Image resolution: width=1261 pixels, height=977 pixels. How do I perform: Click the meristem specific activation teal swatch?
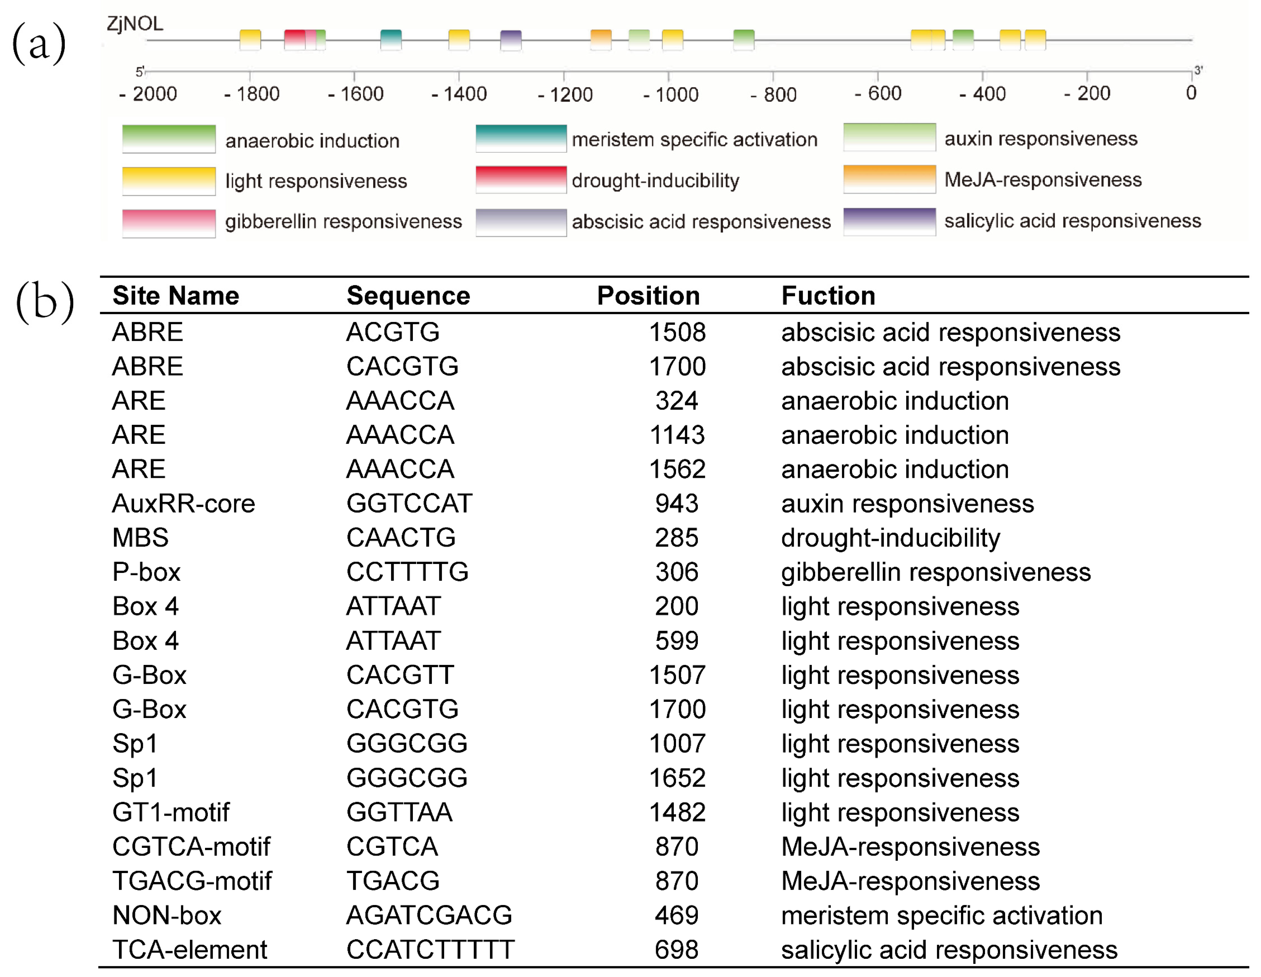coord(521,138)
